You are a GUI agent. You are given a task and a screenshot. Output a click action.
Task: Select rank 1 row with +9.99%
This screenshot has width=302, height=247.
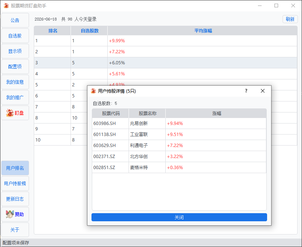pos(165,41)
